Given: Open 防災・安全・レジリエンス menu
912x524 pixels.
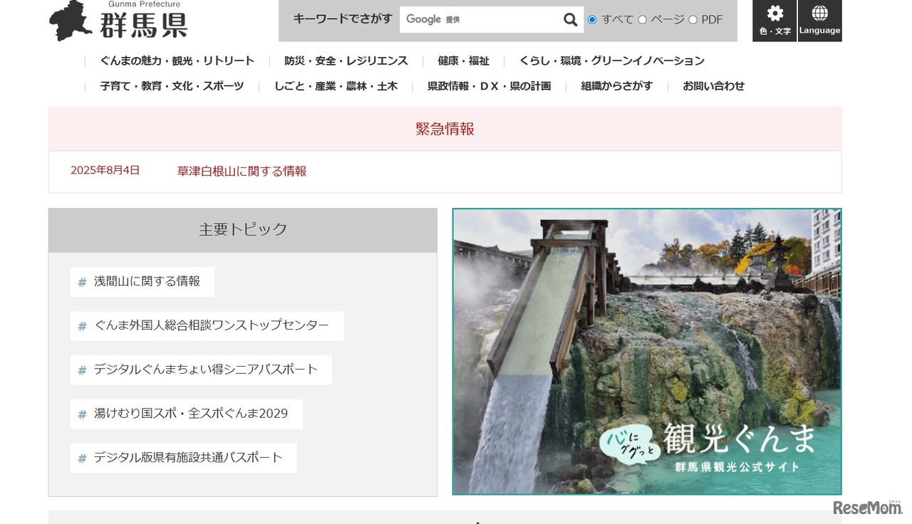Looking at the screenshot, I should pyautogui.click(x=346, y=61).
